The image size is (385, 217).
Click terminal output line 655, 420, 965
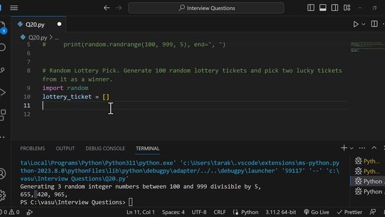[x=44, y=194]
